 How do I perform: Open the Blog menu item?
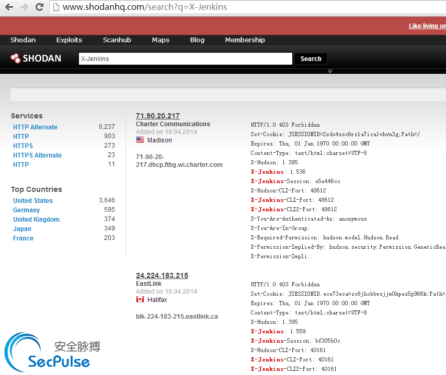pyautogui.click(x=197, y=40)
